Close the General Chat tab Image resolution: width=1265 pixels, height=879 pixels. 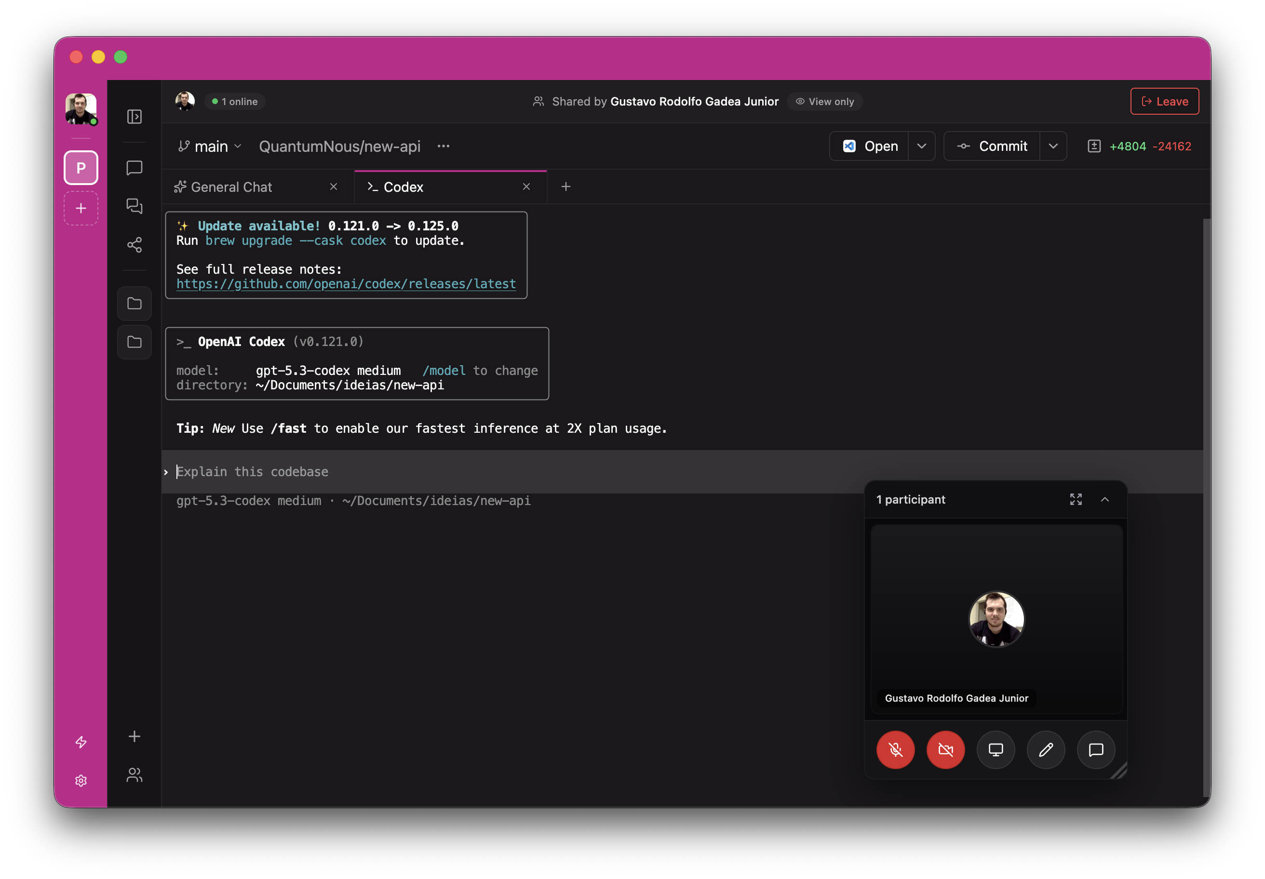click(333, 186)
